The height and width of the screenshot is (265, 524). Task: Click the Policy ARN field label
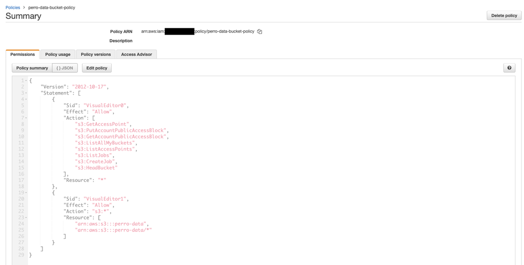click(121, 32)
